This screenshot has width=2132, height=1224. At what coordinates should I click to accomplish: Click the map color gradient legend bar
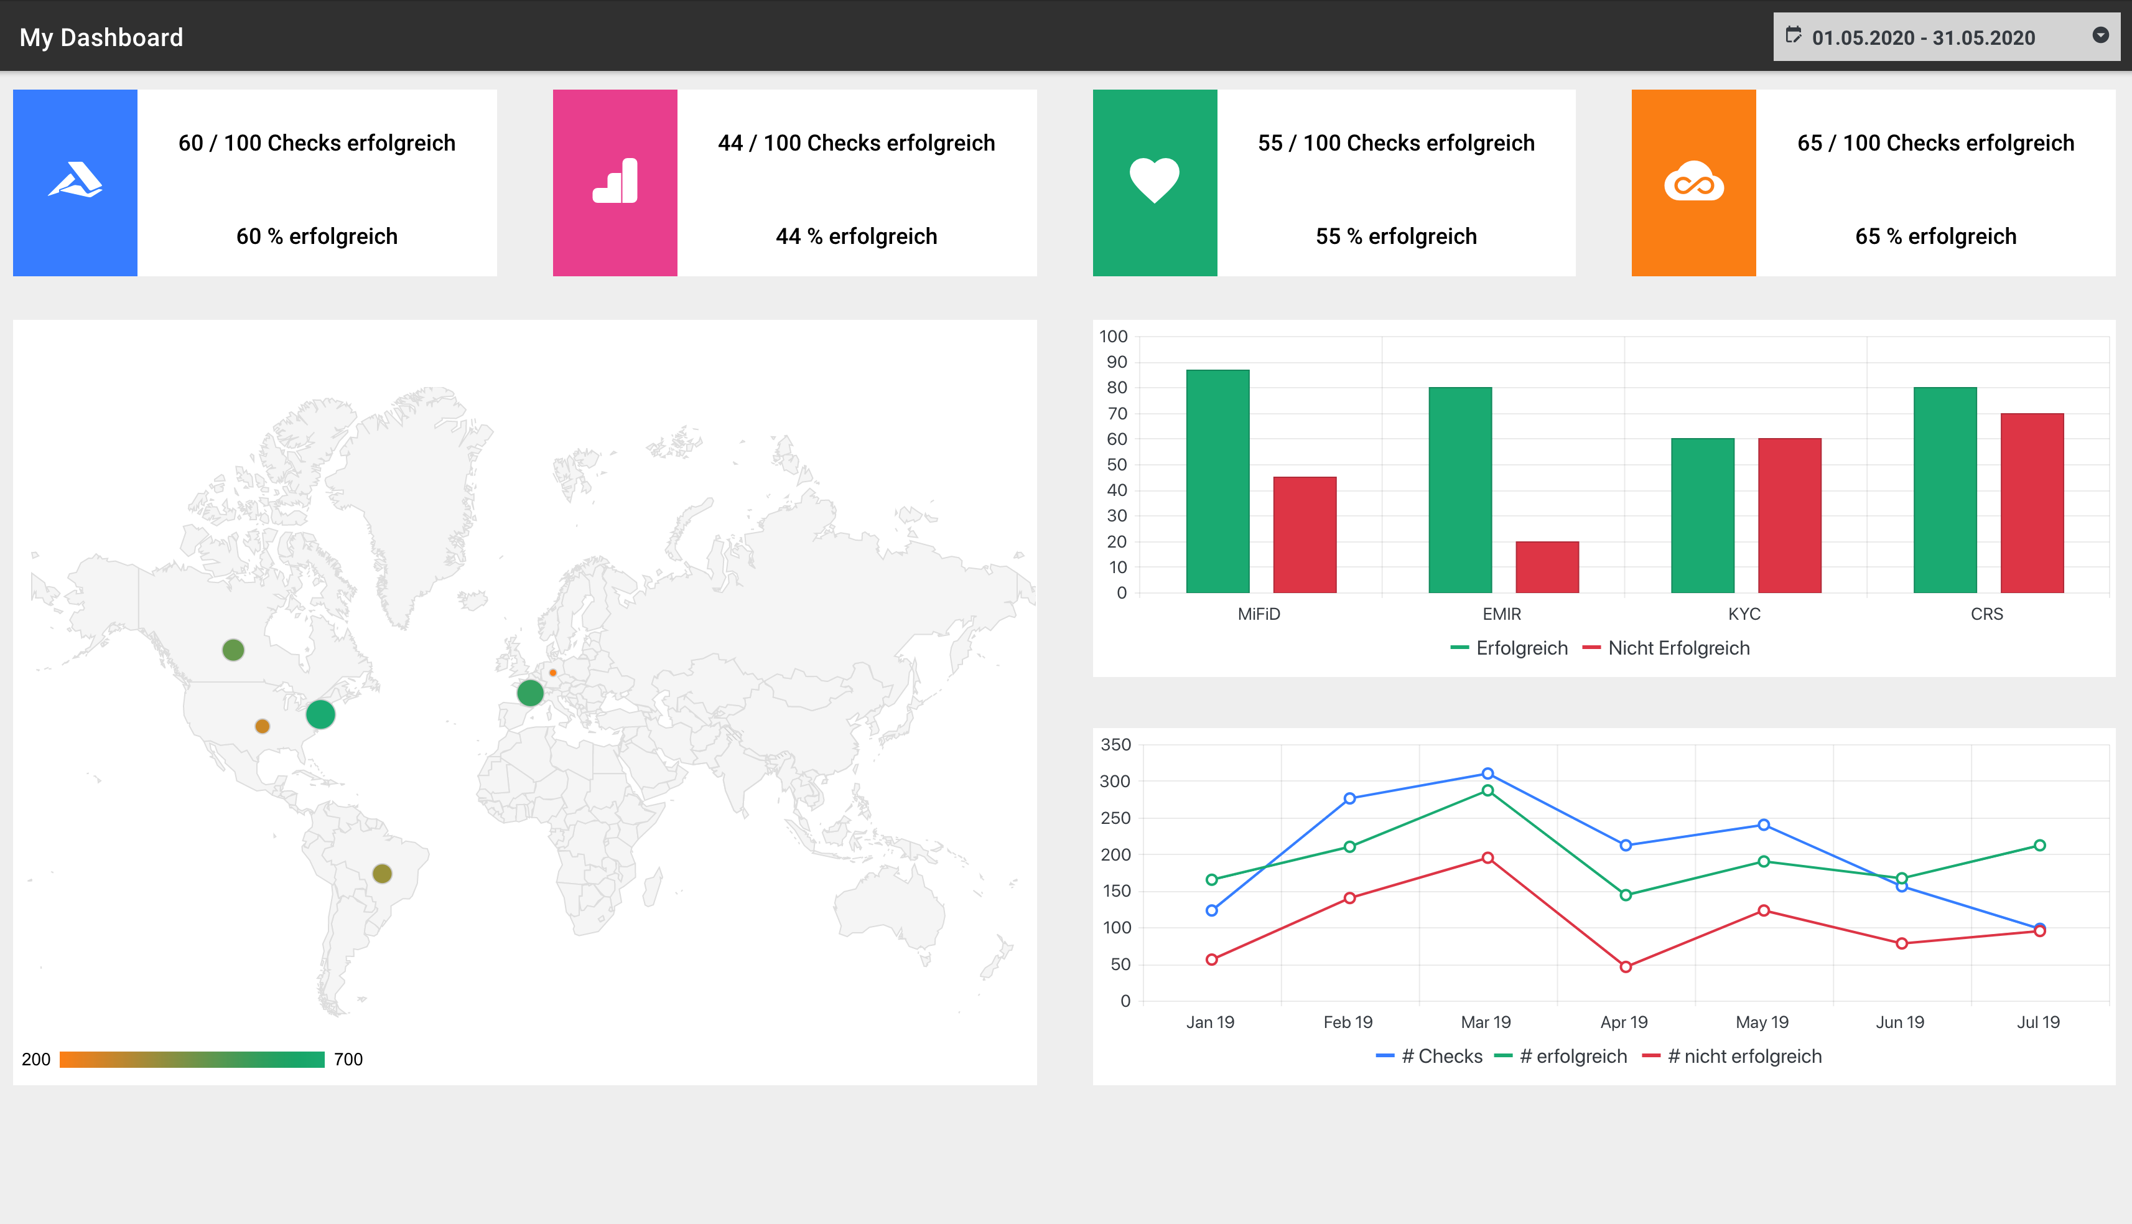[192, 1059]
